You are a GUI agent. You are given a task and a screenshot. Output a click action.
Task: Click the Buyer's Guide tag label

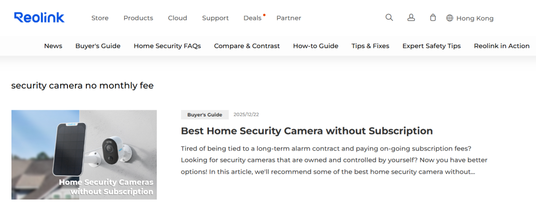coord(204,115)
